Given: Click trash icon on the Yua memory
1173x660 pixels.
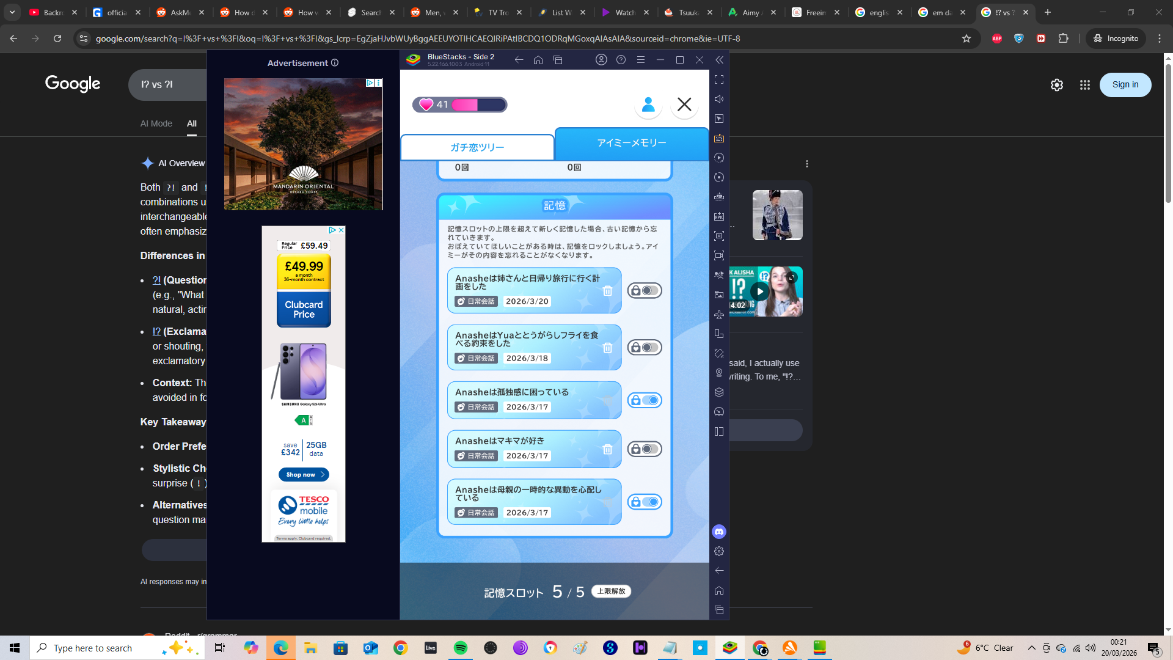Looking at the screenshot, I should tap(607, 348).
